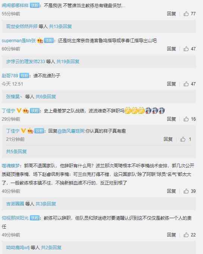This screenshot has width=203, height=254.
Task: Like 丁佳宁's nested reply with 1 like
Action: tap(182, 139)
